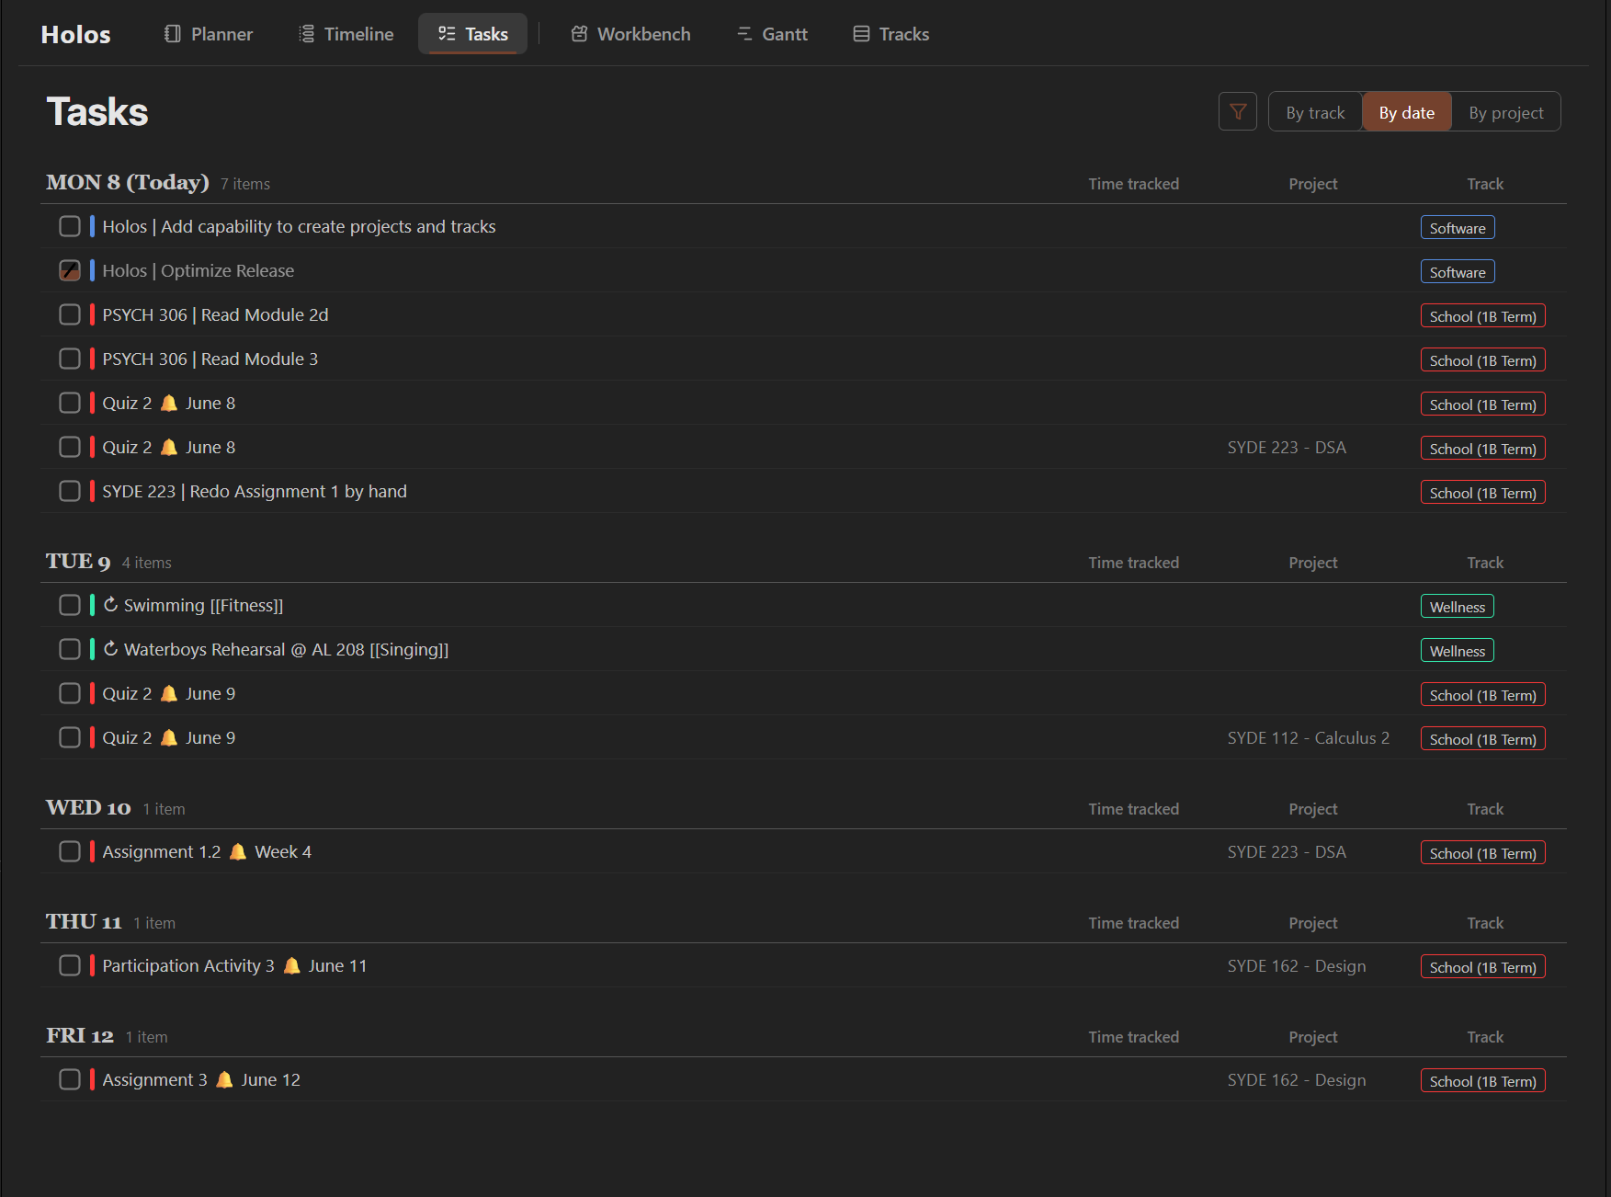Viewport: 1611px width, 1197px height.
Task: Switch to the Tracks tab
Action: (891, 34)
